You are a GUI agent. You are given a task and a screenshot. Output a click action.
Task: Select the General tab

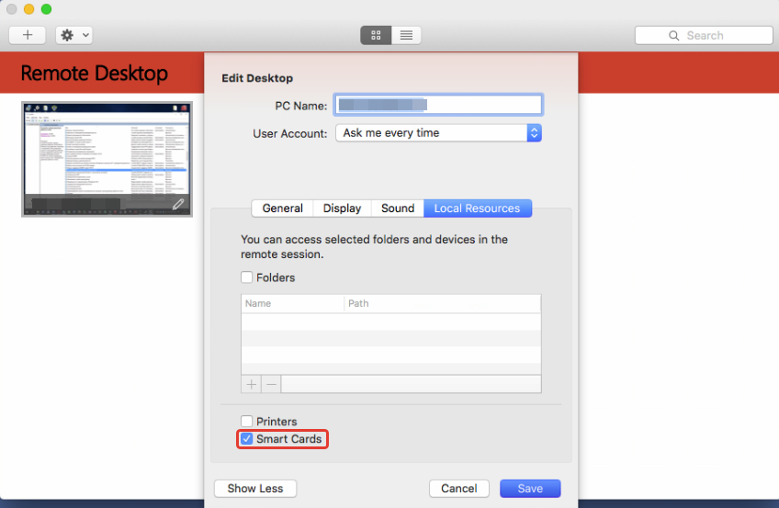(282, 209)
